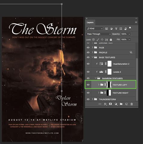Hide the PROFILE group
The width and height of the screenshot is (143, 144).
pos(88,52)
